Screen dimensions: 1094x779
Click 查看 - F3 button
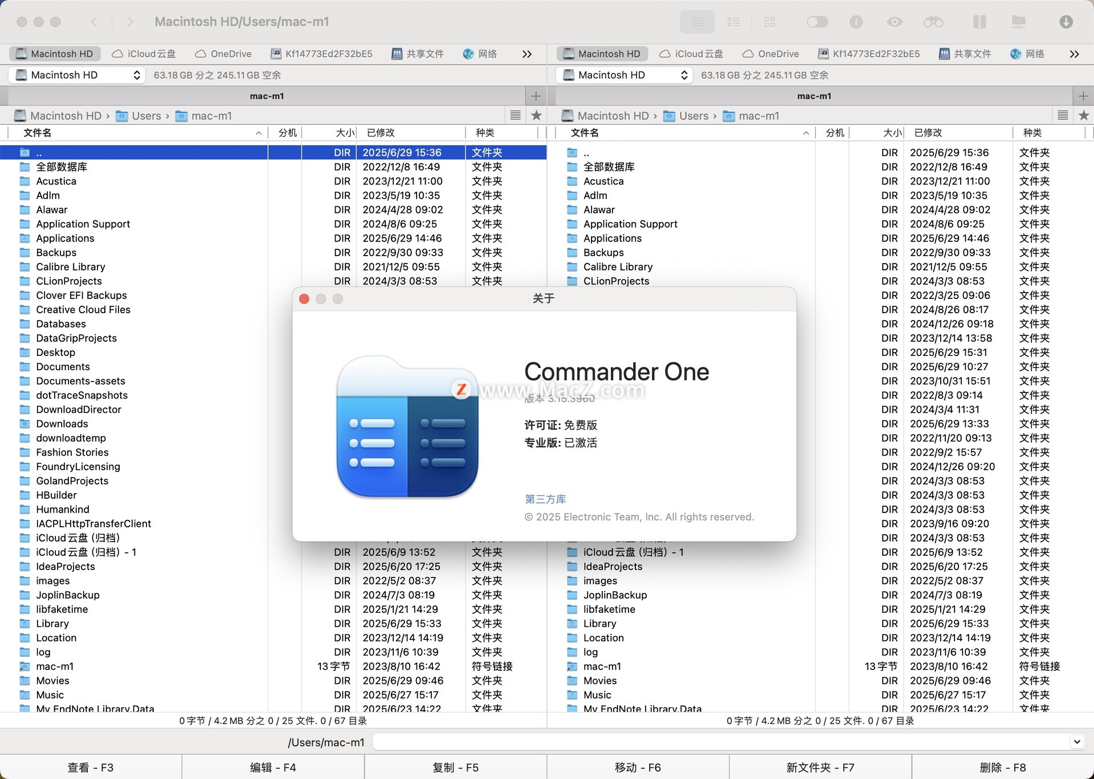(91, 767)
